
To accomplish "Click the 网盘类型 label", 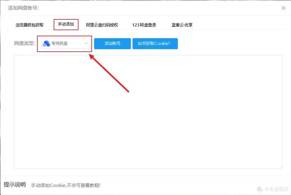I will point(25,43).
